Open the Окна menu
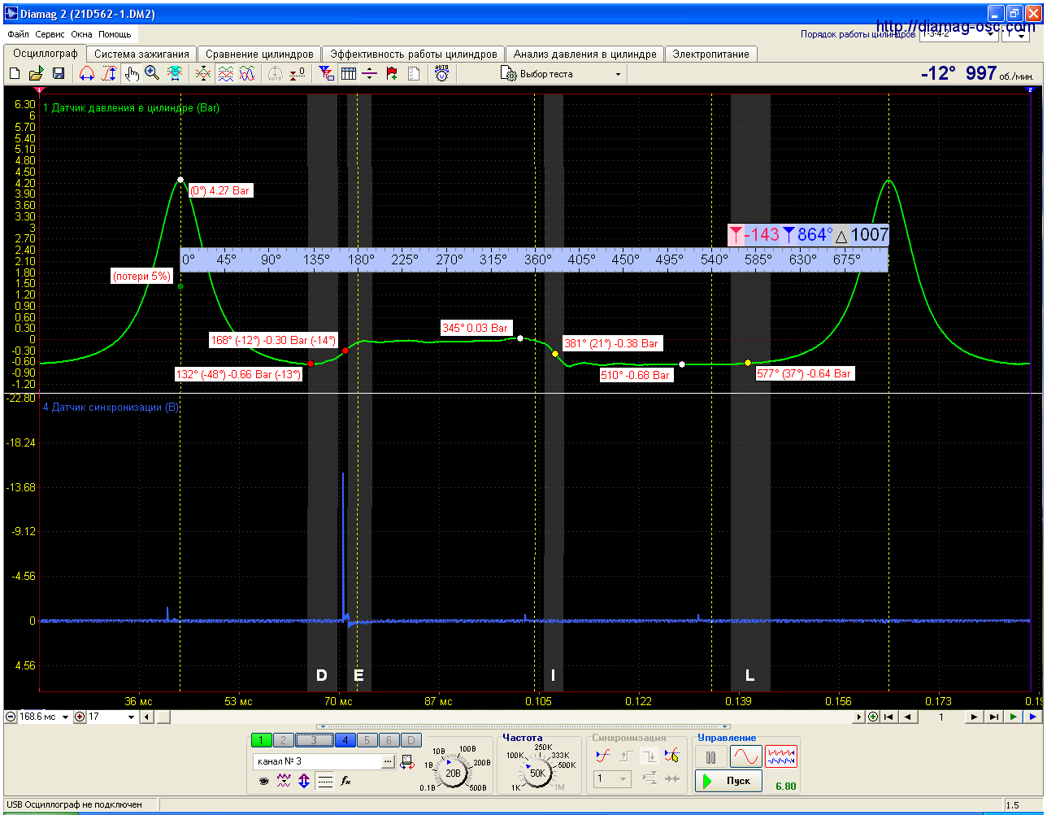 pyautogui.click(x=81, y=35)
